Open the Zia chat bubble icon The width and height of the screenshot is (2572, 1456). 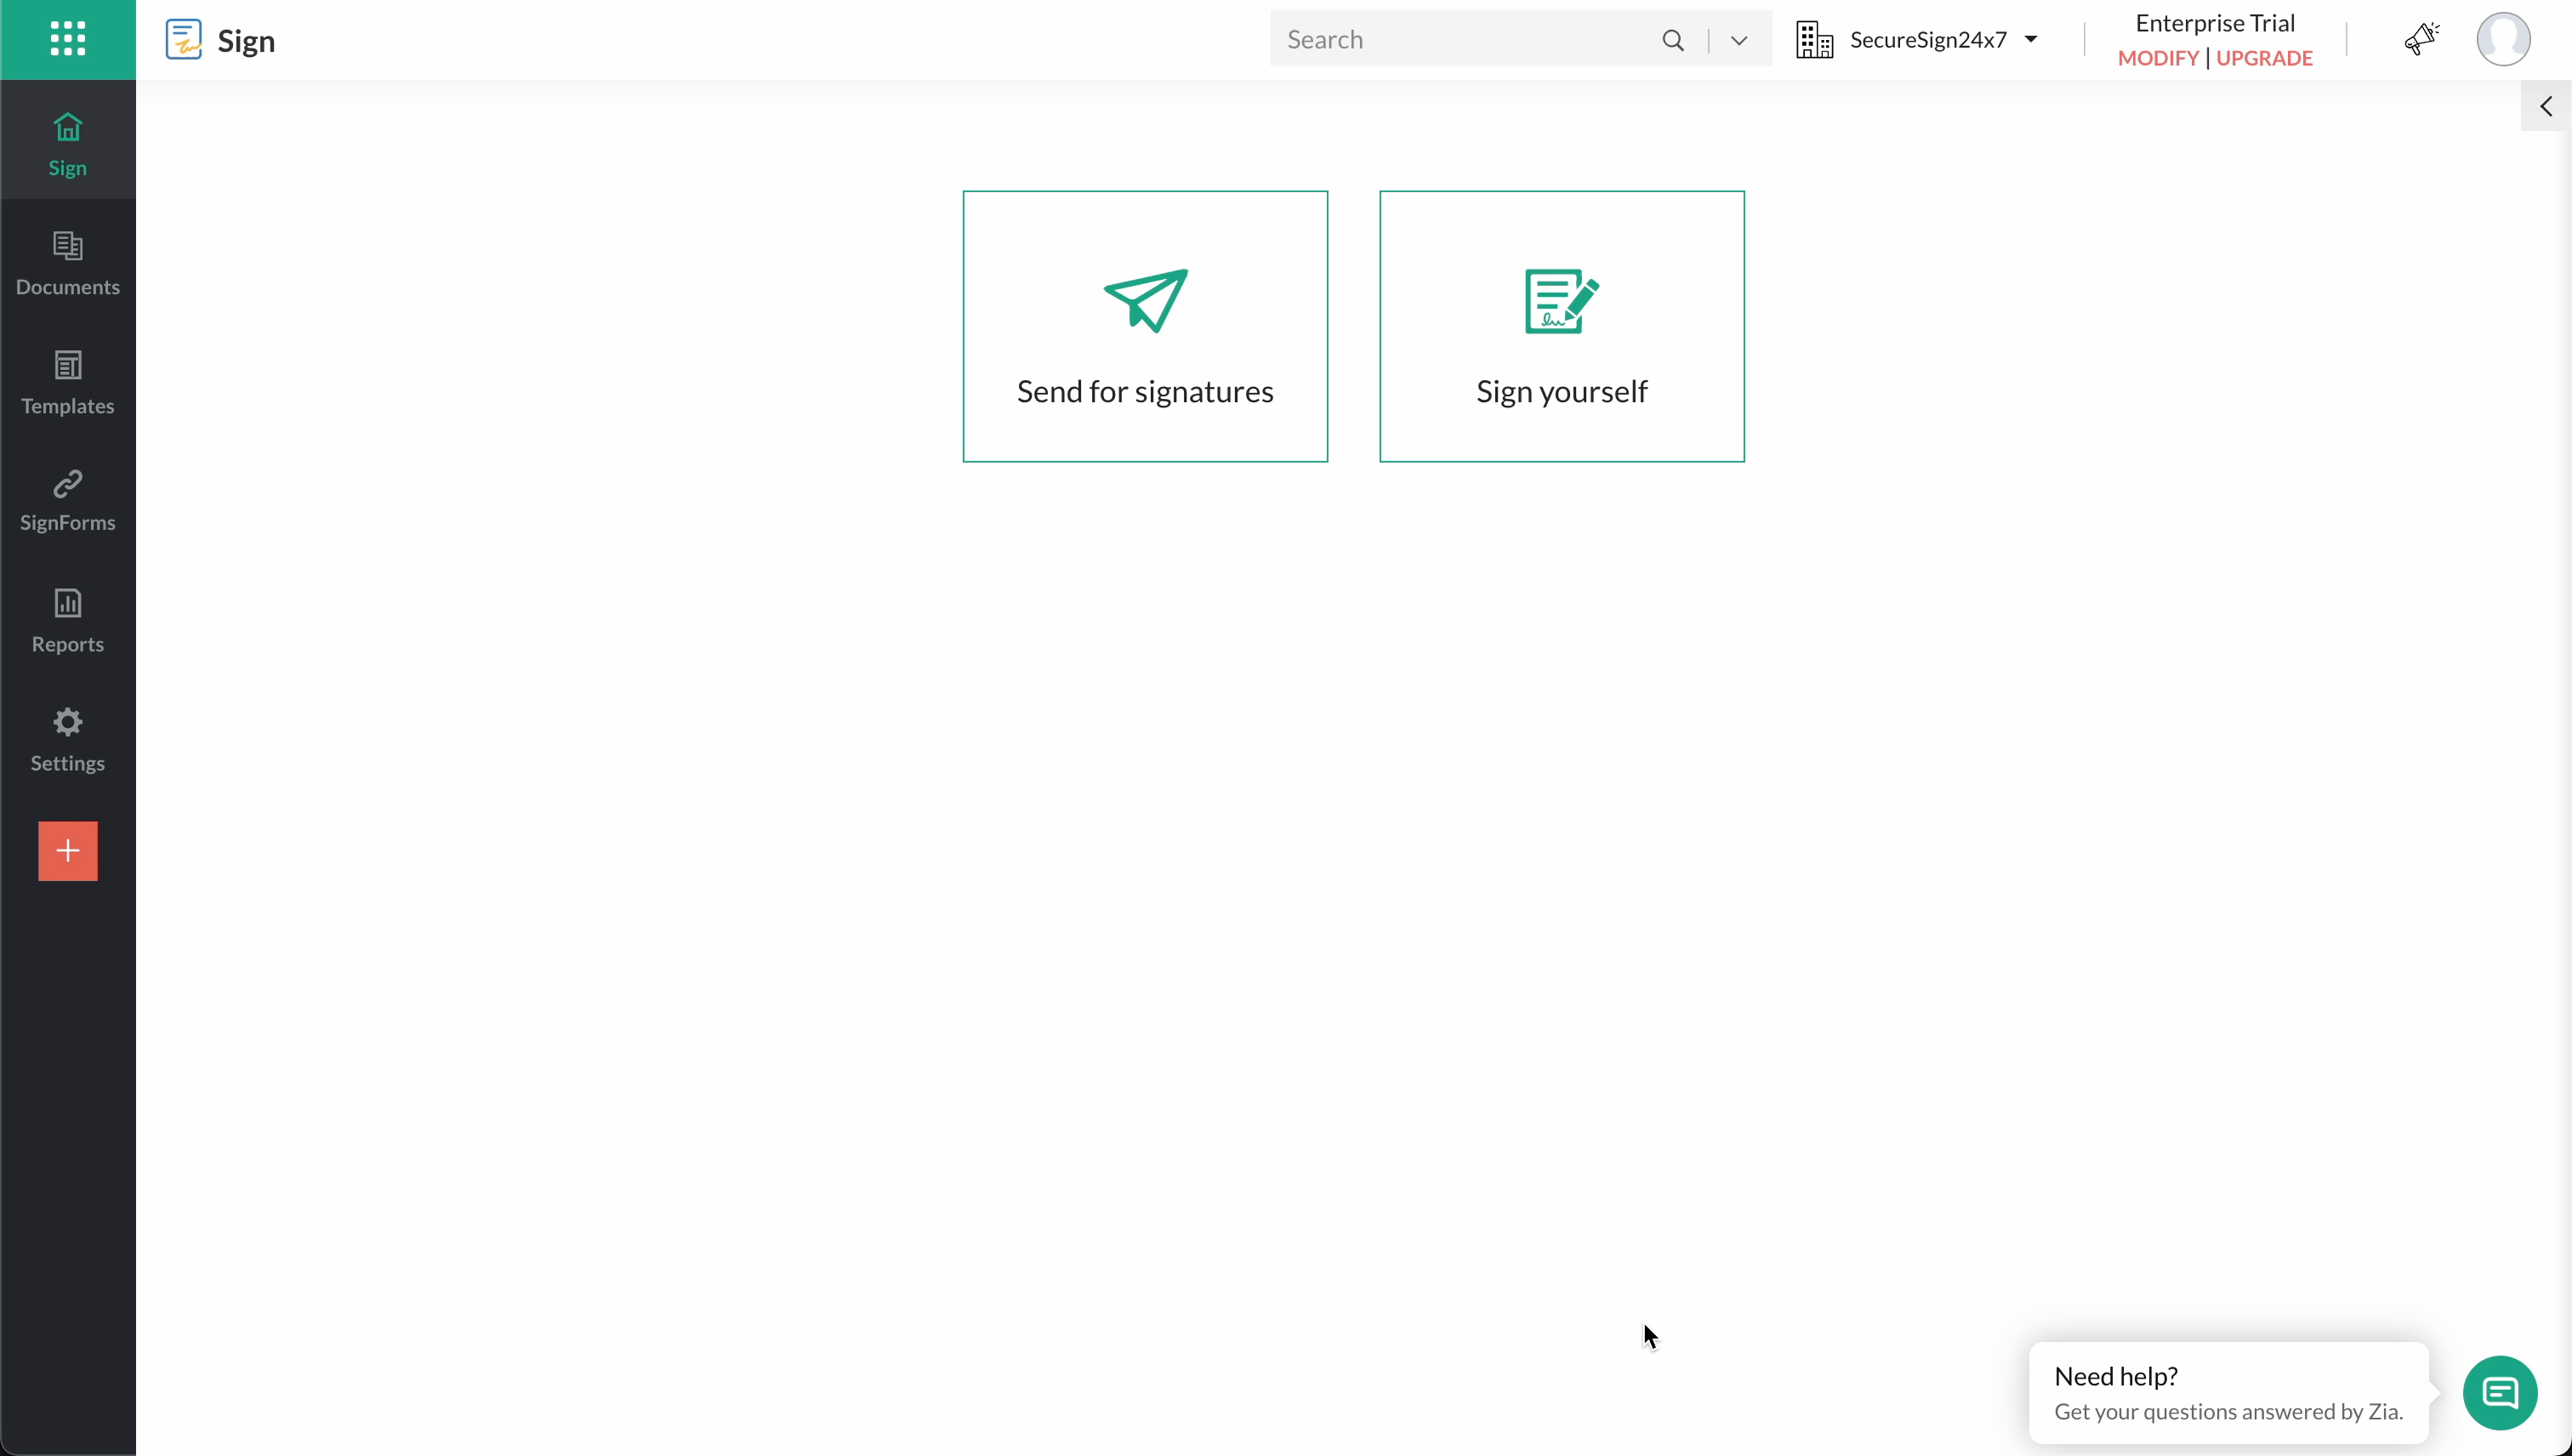(2499, 1392)
